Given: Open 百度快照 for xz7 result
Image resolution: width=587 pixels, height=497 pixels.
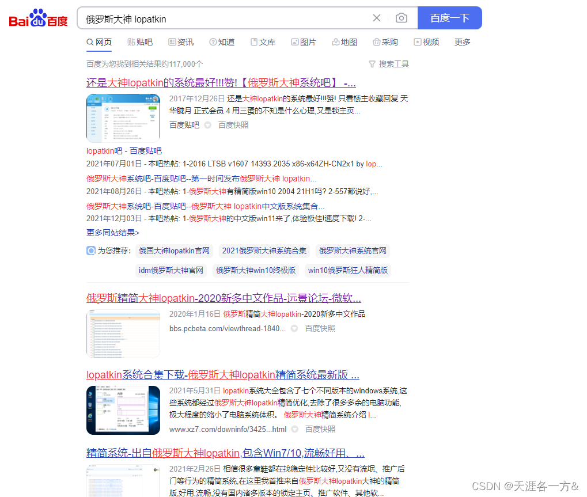Looking at the screenshot, I should pyautogui.click(x=320, y=429).
